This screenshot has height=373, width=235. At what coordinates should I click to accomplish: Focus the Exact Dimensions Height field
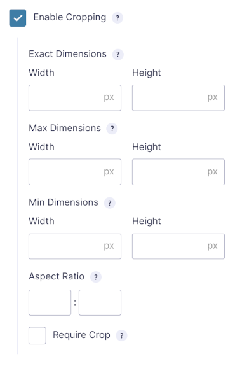point(178,98)
